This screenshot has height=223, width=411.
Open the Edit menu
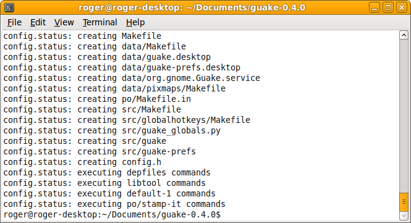coord(38,22)
